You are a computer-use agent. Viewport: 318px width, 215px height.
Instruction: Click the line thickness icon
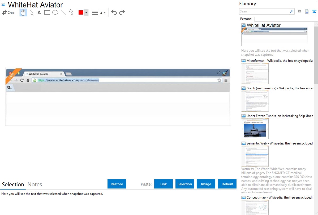(x=94, y=12)
